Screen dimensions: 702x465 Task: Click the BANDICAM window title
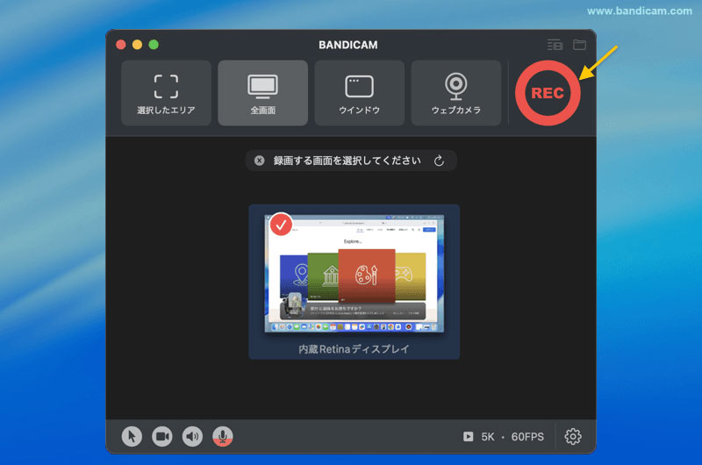[348, 45]
